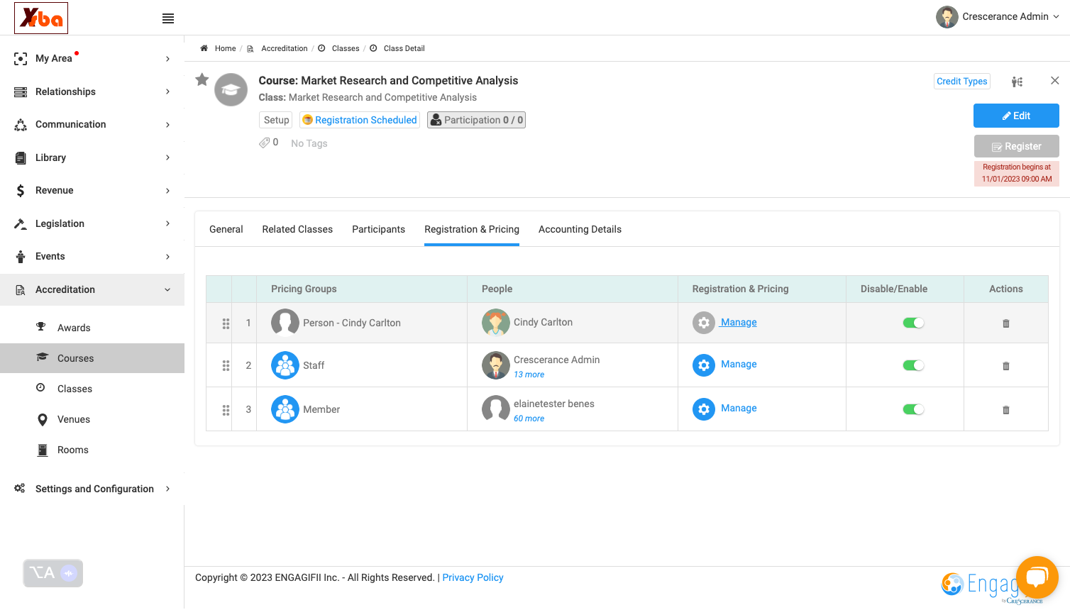The height and width of the screenshot is (610, 1070).
Task: Switch to the General tab
Action: [226, 229]
